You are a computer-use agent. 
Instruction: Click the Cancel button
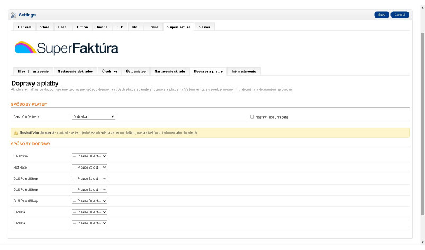(400, 15)
